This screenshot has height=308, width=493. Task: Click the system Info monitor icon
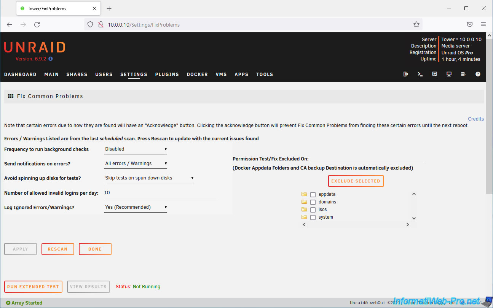click(x=449, y=74)
